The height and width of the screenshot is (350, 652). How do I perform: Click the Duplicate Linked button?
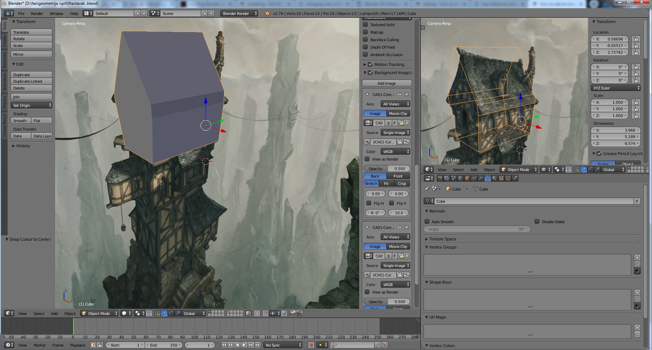[x=31, y=81]
